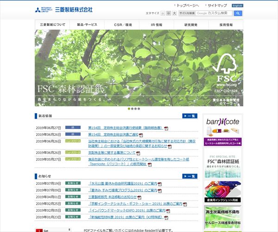Open 三菱製紙について menu
The height and width of the screenshot is (232, 278).
pyautogui.click(x=52, y=25)
